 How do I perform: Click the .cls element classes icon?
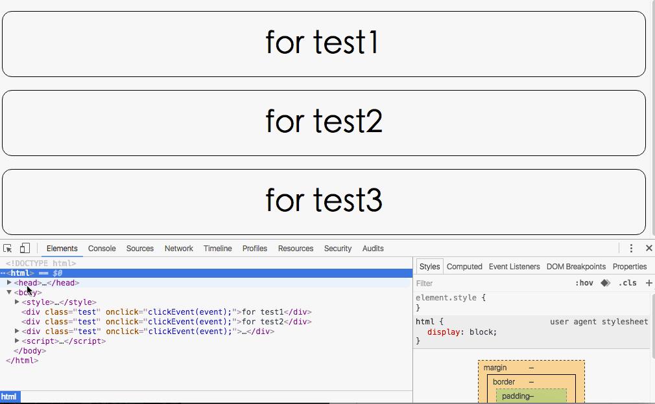click(x=627, y=283)
